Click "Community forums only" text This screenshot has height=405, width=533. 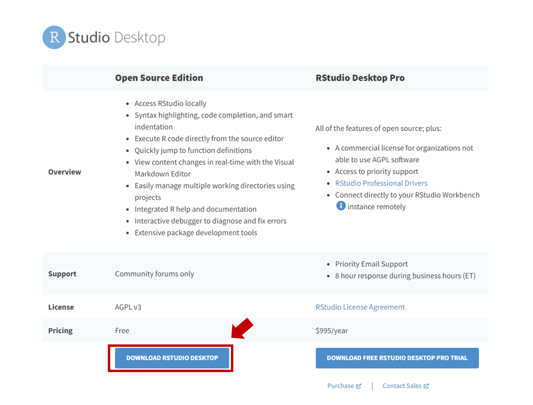pyautogui.click(x=154, y=274)
